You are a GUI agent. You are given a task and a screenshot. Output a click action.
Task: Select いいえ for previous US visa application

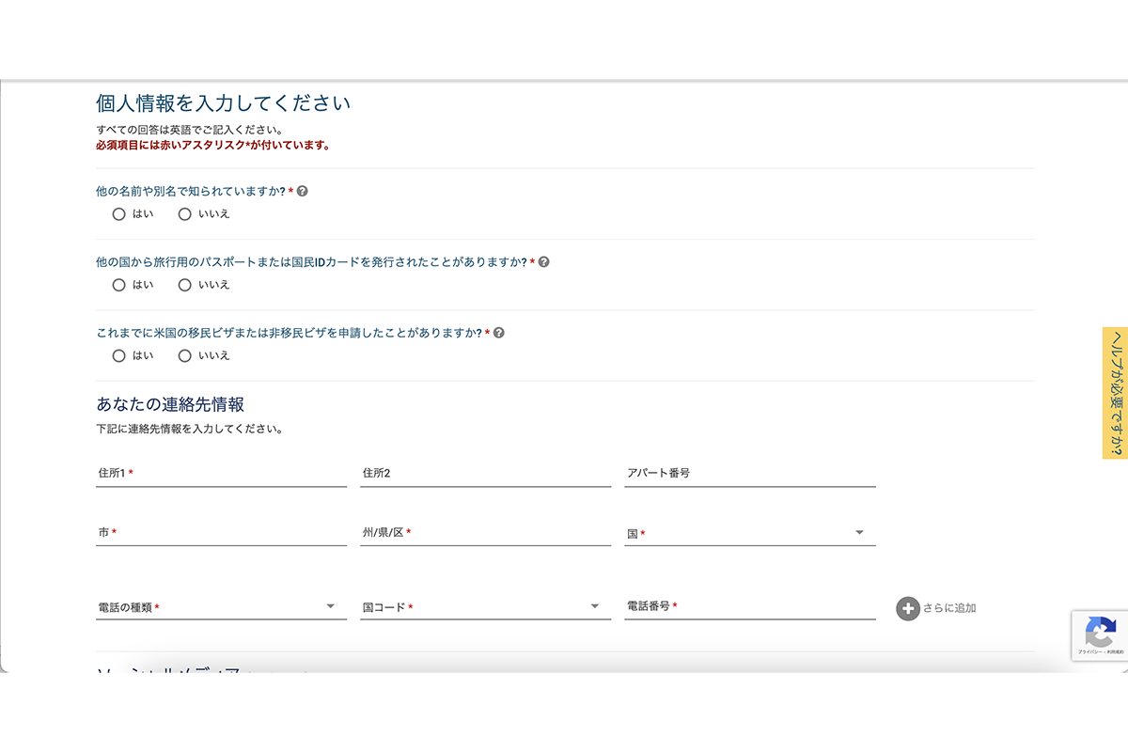pyautogui.click(x=184, y=356)
